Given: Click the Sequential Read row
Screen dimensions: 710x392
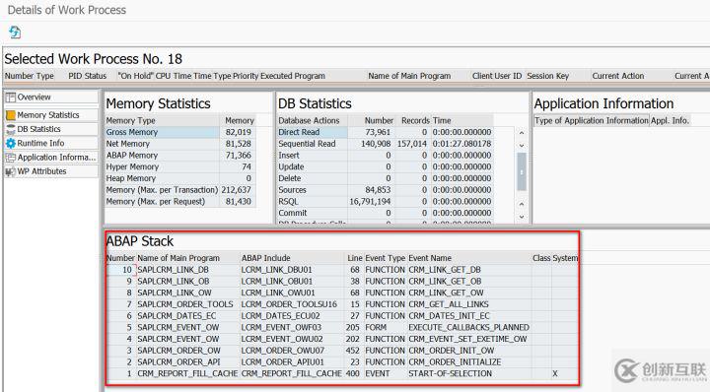Looking at the screenshot, I should click(385, 144).
